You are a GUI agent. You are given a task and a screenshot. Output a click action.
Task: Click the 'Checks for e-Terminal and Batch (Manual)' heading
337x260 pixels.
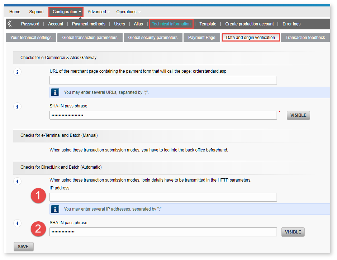(x=59, y=135)
